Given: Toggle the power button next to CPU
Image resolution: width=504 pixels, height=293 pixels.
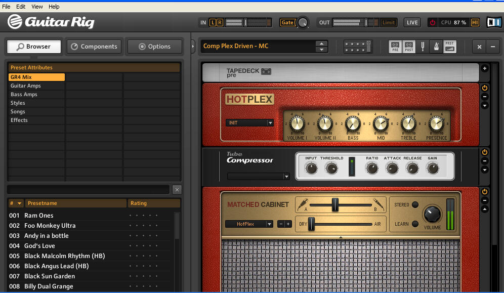Looking at the screenshot, I should tap(432, 22).
